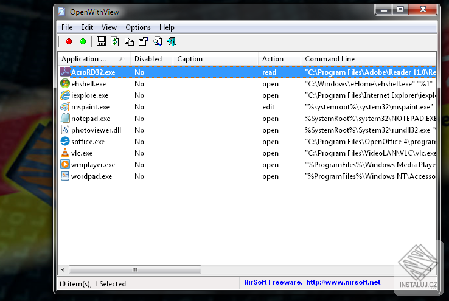Click the Adobe Reader 11.0 command line cell
449x301 pixels.
click(x=371, y=72)
